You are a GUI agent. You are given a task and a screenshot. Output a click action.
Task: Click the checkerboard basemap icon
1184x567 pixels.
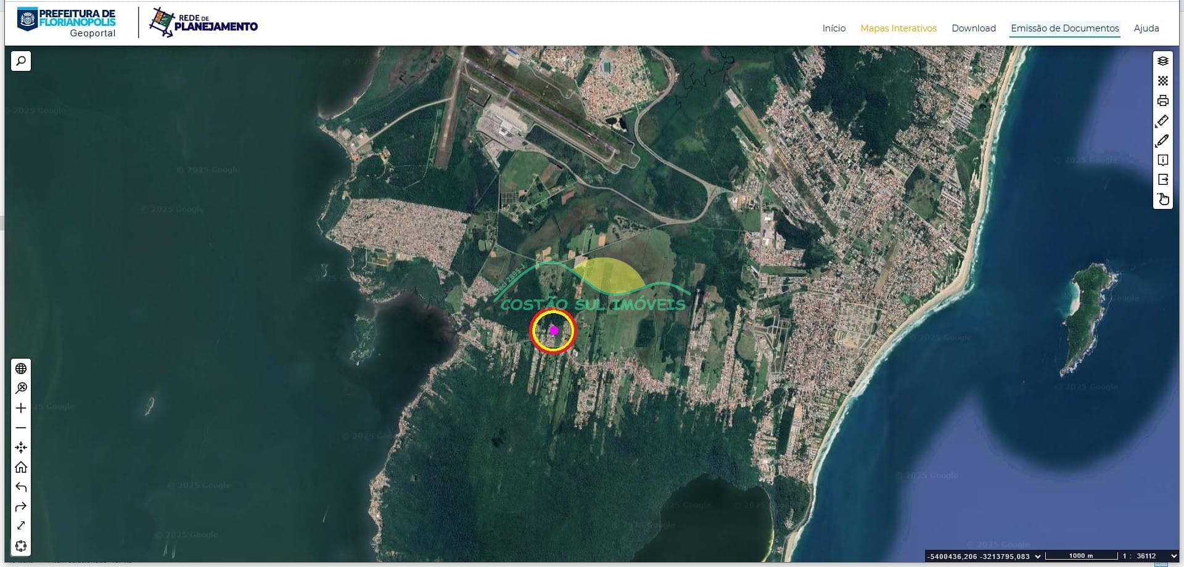tap(1162, 81)
